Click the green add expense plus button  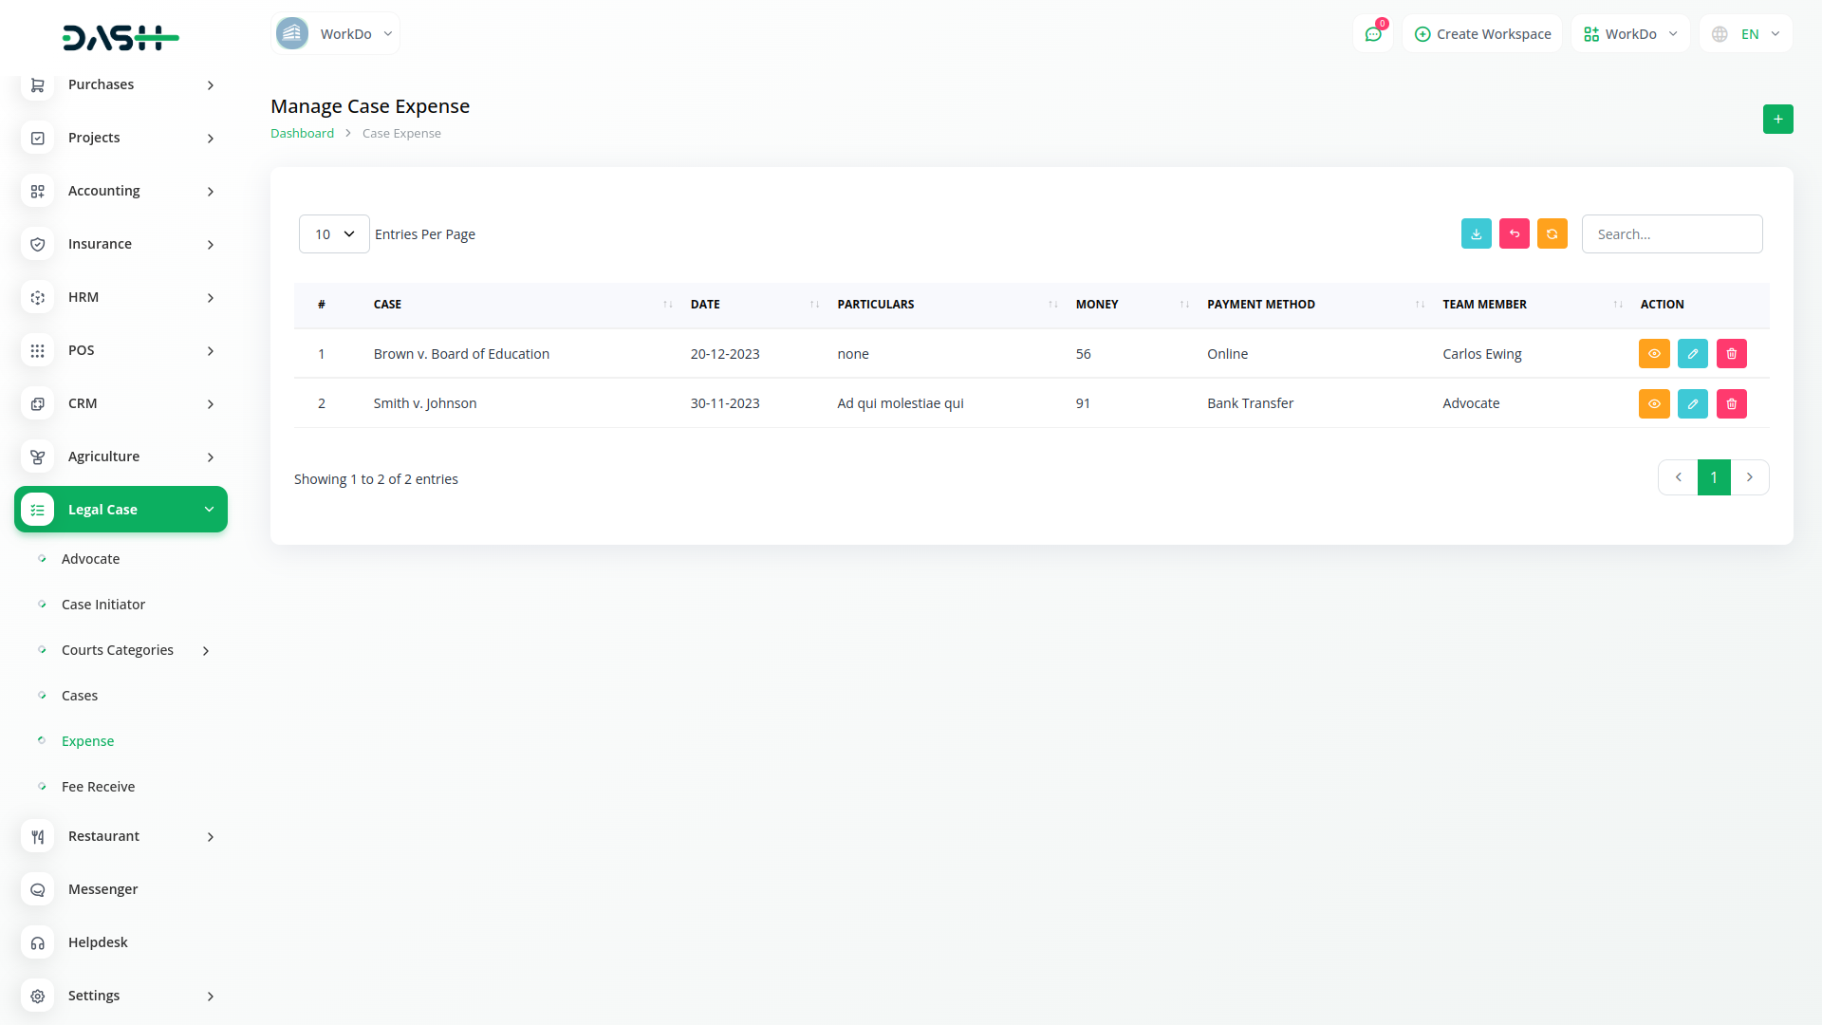coord(1777,119)
